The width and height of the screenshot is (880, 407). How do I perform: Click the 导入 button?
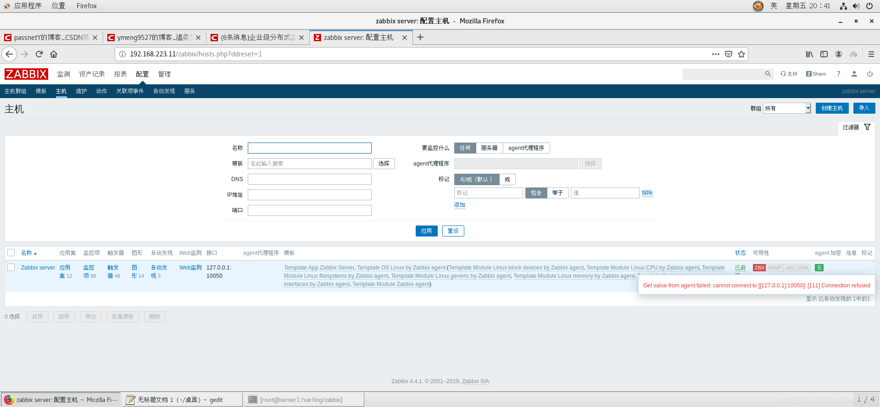pos(864,108)
